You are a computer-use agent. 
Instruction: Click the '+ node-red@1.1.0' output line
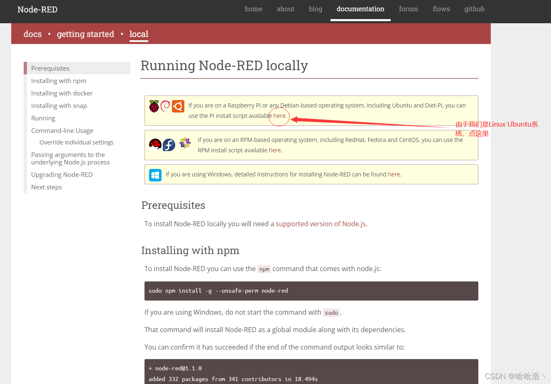(x=175, y=368)
